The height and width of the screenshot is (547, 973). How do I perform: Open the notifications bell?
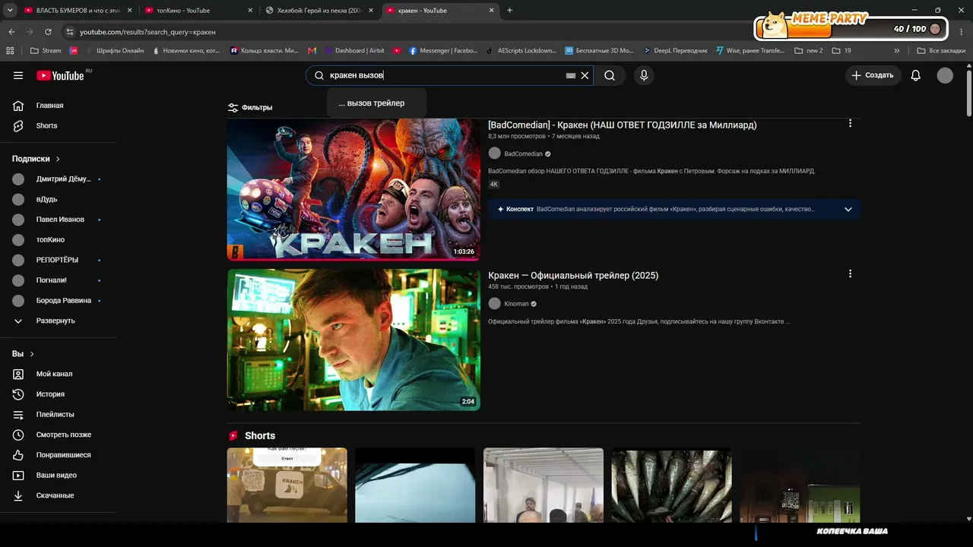[916, 75]
